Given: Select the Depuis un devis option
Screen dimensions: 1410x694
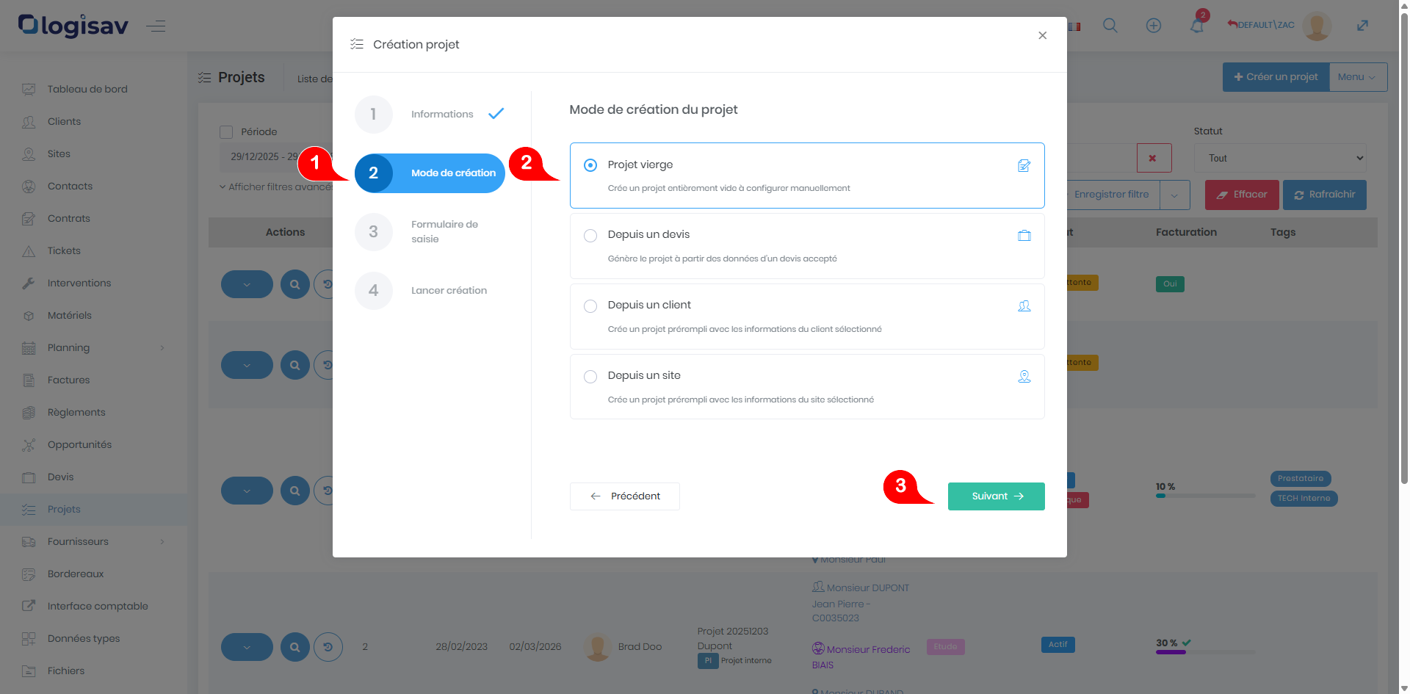Looking at the screenshot, I should coord(590,236).
